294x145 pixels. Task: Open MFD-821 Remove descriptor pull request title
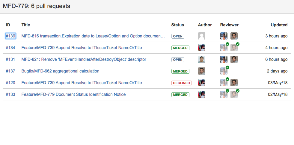pos(84,60)
